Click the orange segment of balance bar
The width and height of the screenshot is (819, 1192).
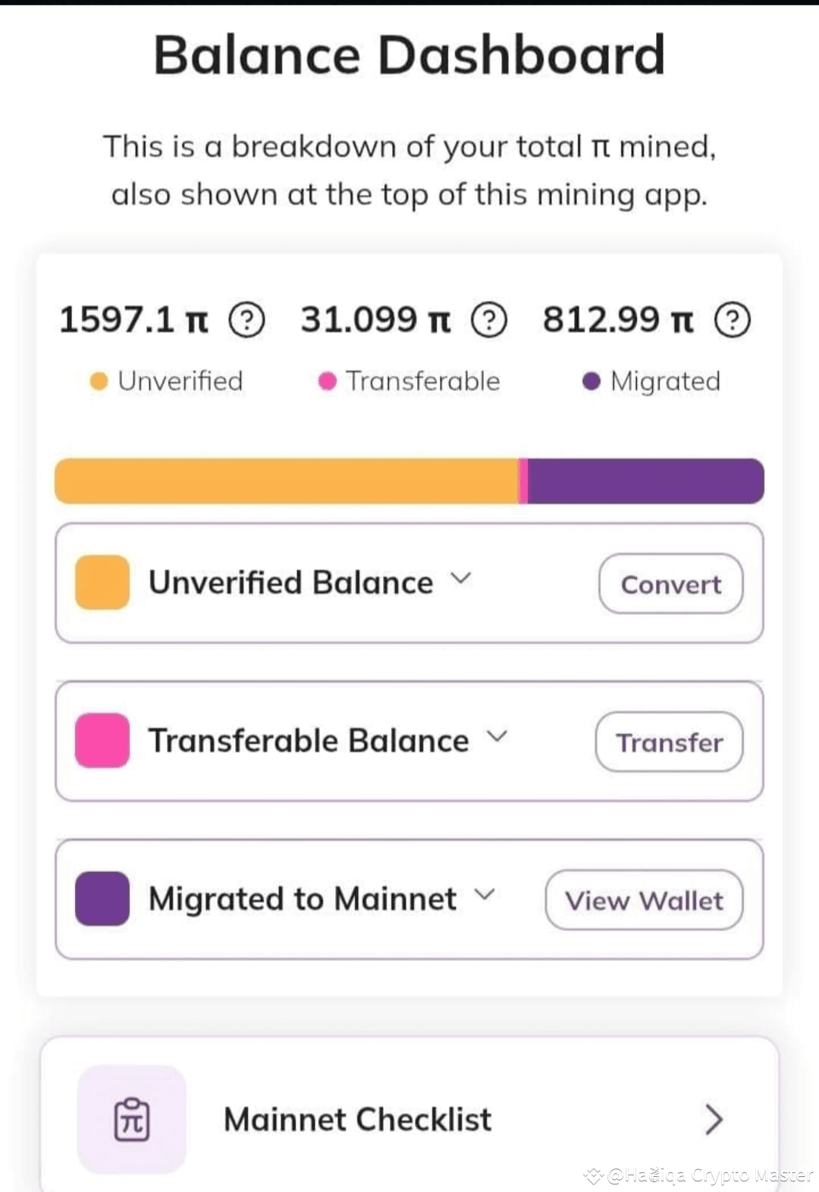(287, 481)
